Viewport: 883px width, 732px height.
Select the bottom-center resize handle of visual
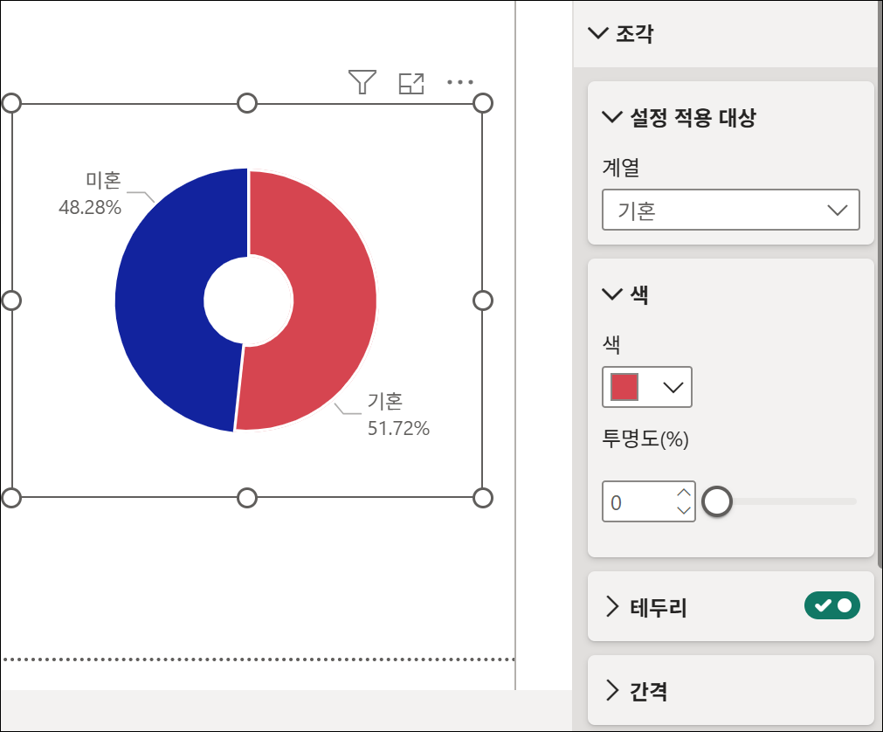(247, 498)
